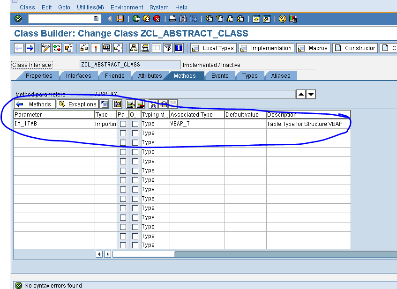This screenshot has width=397, height=289.
Task: Click the Customize Local Layout icon
Action: 293,19
